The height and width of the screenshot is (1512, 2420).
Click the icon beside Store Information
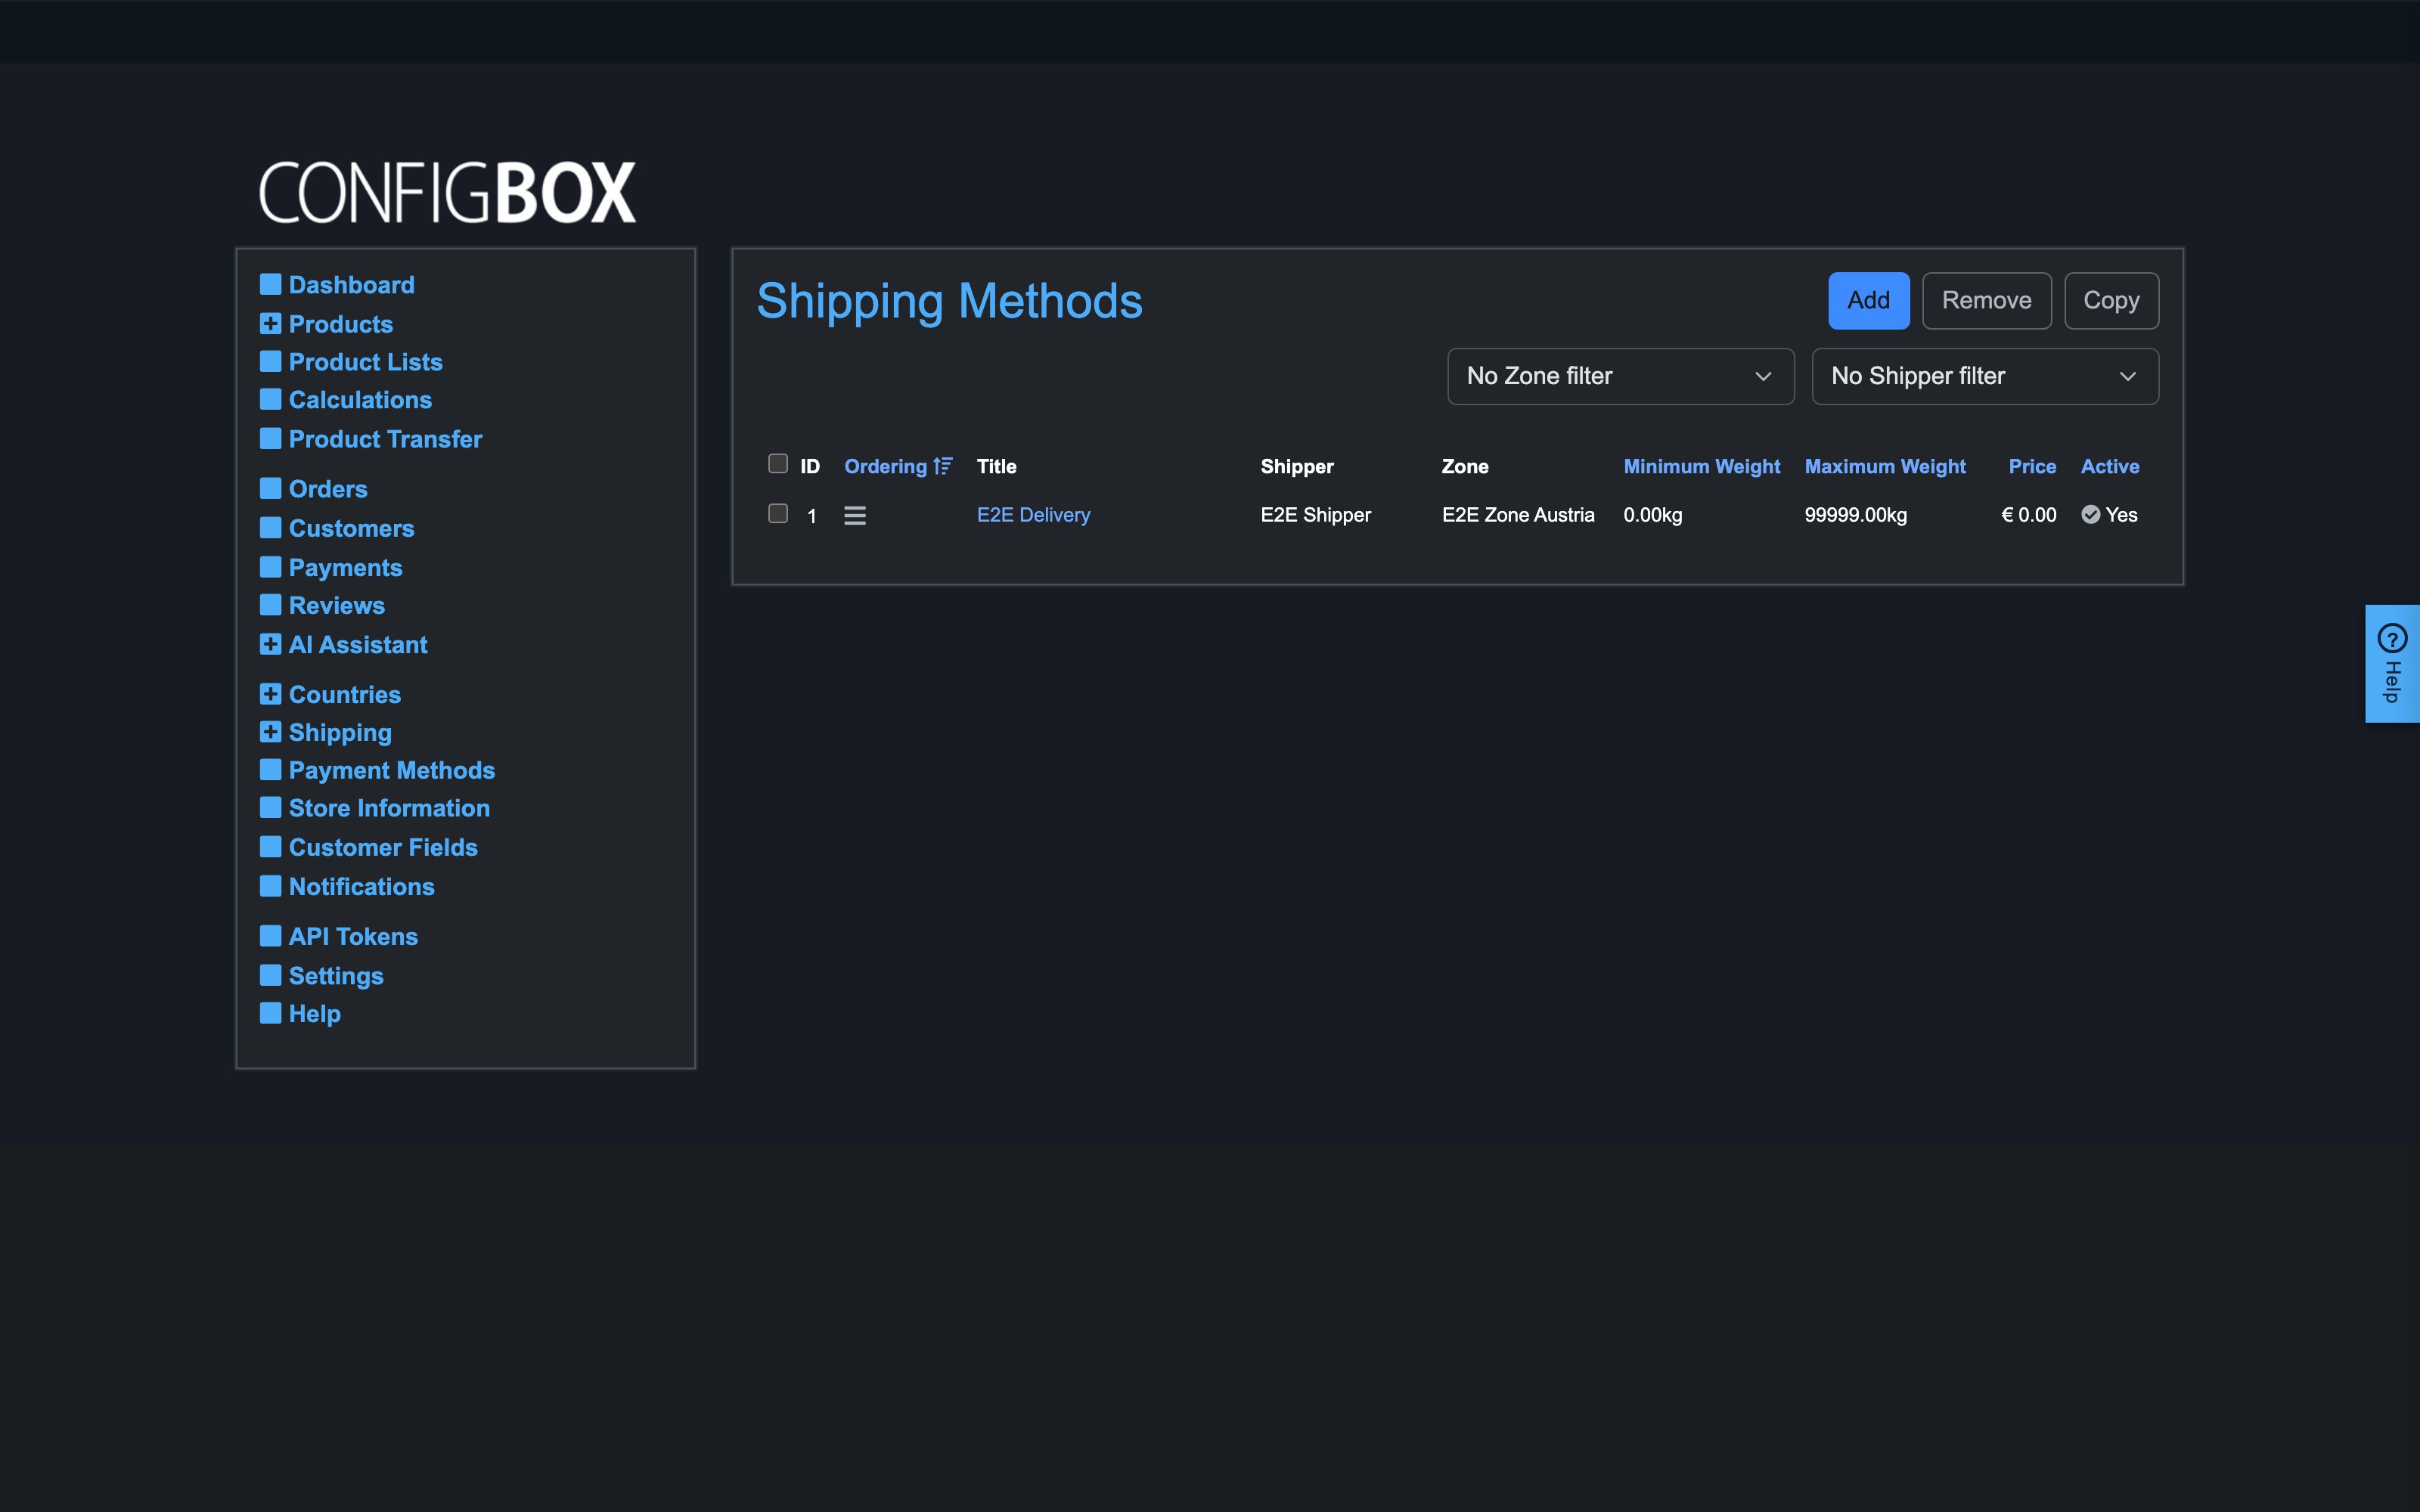[270, 808]
